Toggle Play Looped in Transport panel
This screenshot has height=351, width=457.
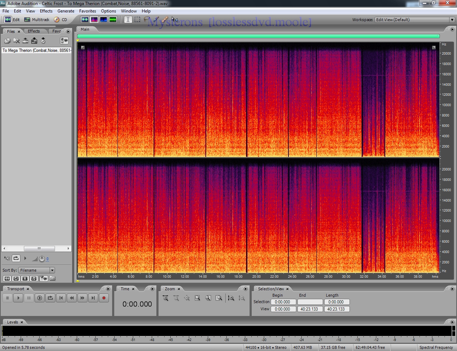[x=50, y=298]
